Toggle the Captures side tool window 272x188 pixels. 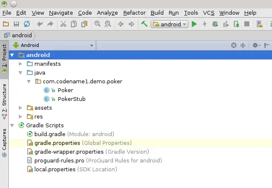[x=4, y=143]
